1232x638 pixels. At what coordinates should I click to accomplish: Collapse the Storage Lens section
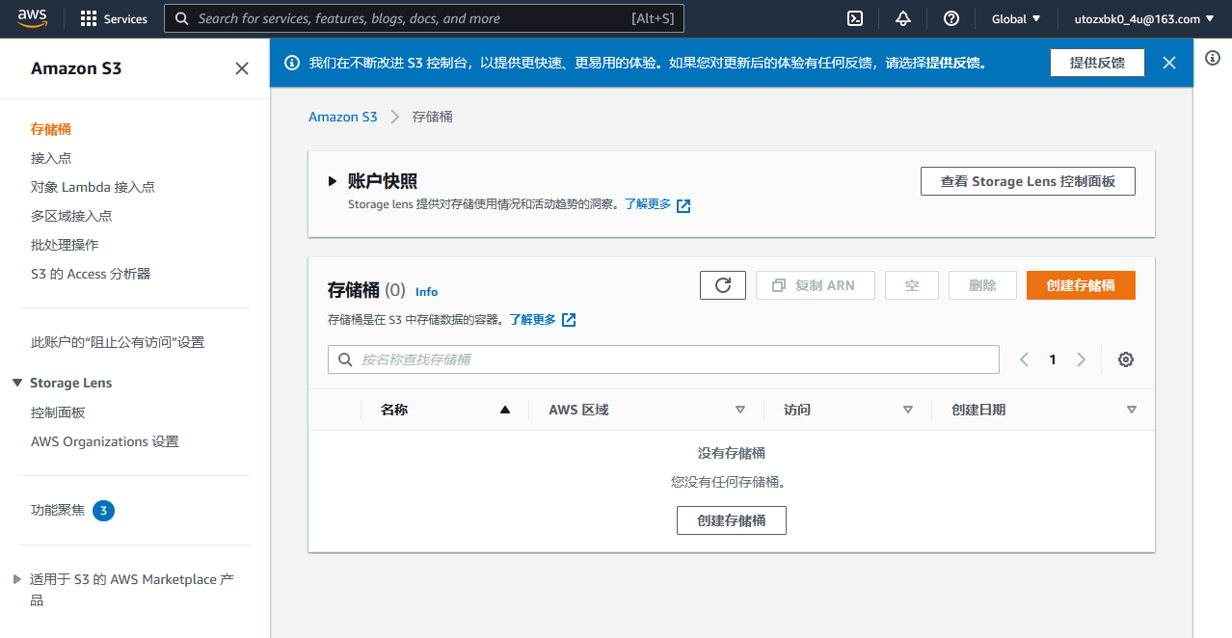point(17,383)
